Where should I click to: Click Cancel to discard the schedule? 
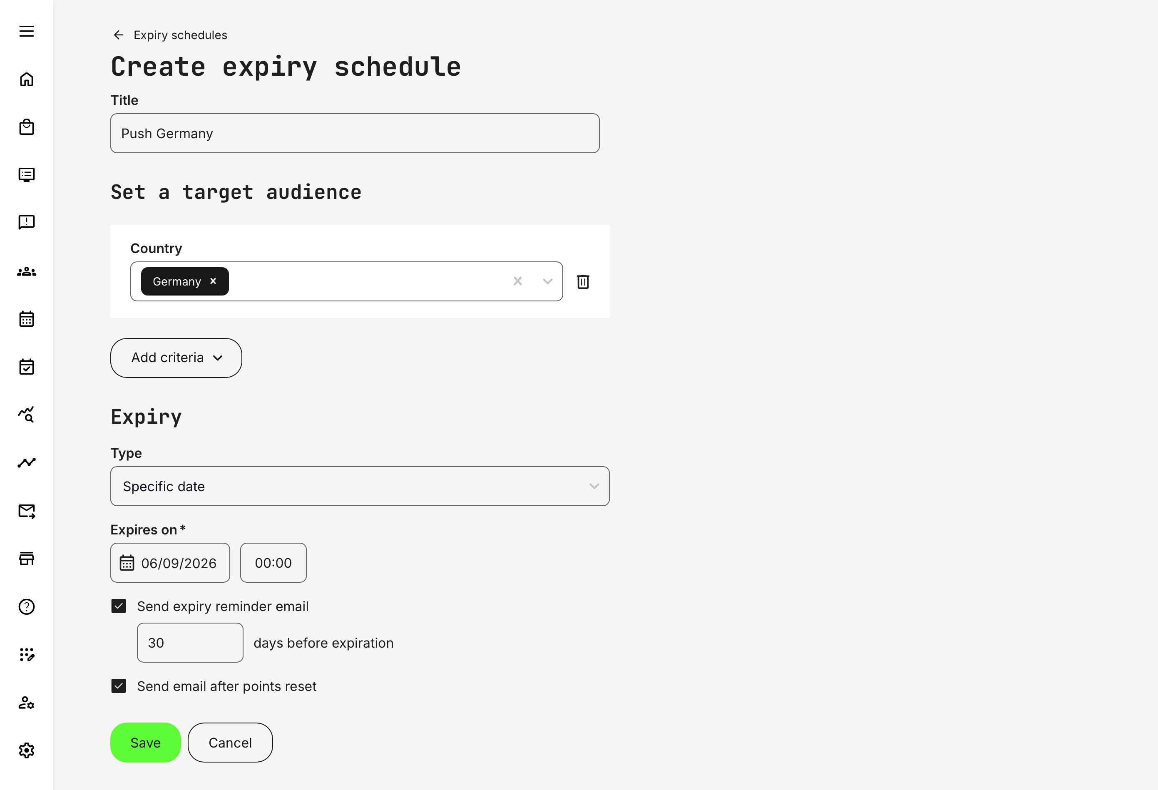pos(230,742)
